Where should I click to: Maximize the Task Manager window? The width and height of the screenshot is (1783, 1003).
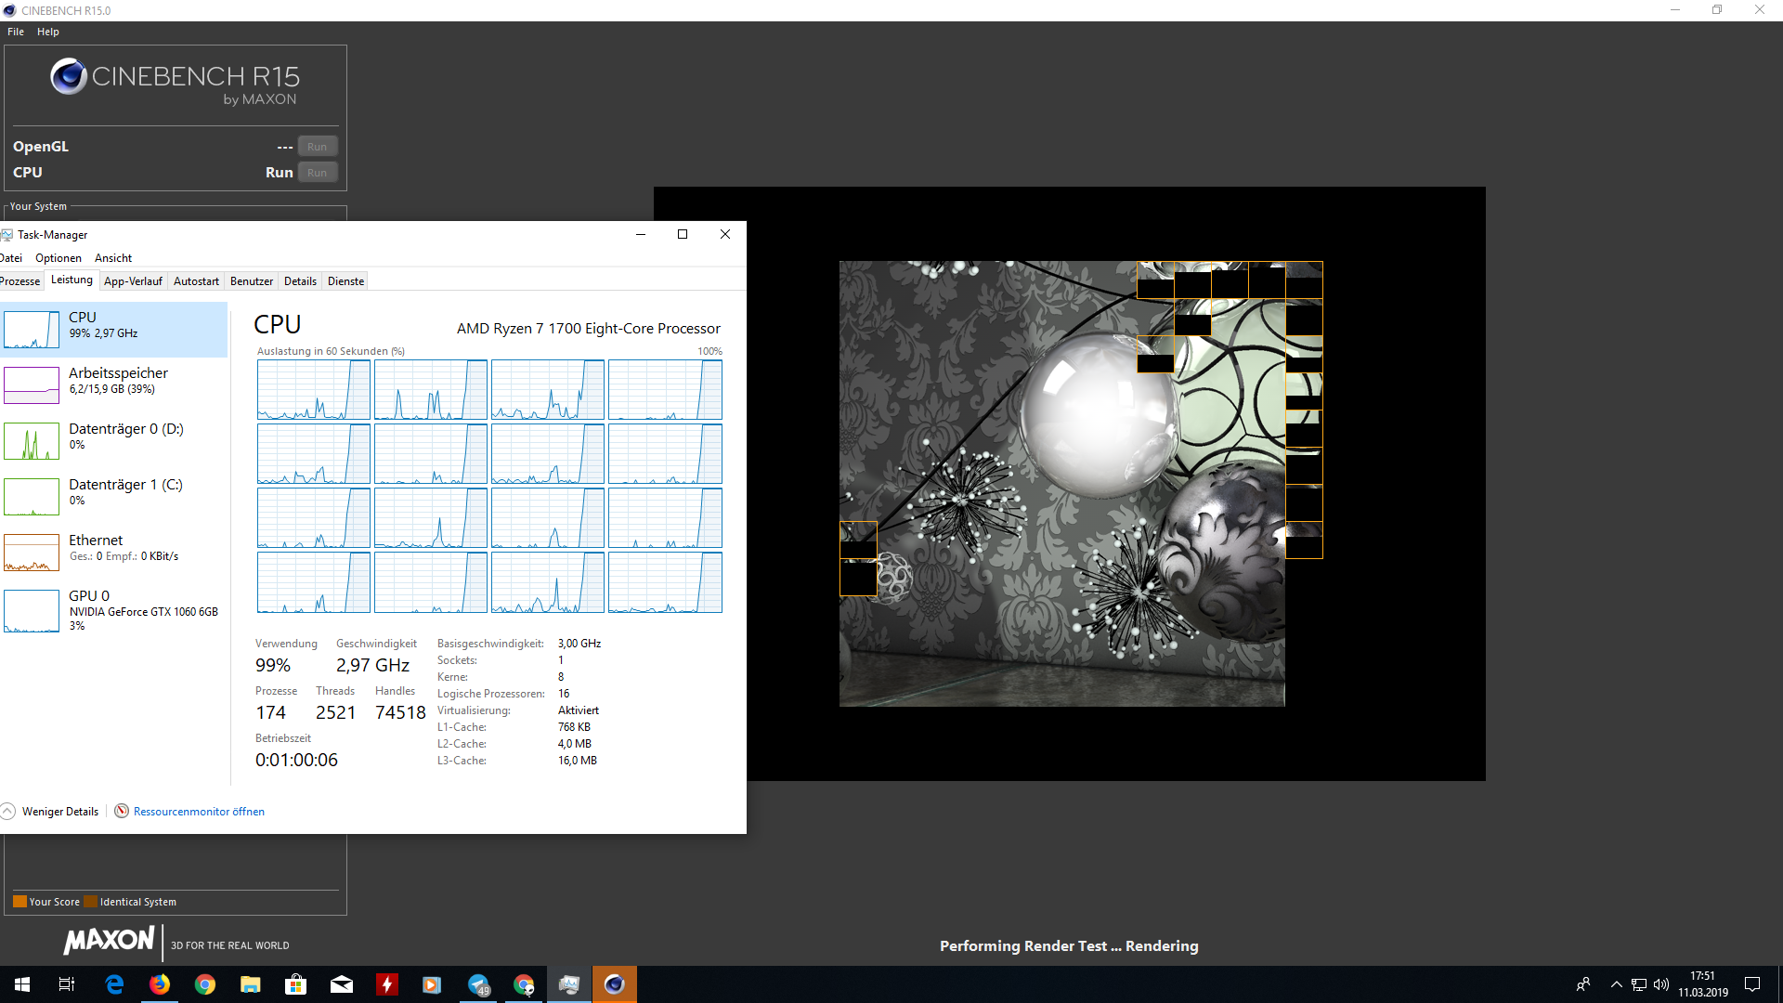tap(683, 235)
